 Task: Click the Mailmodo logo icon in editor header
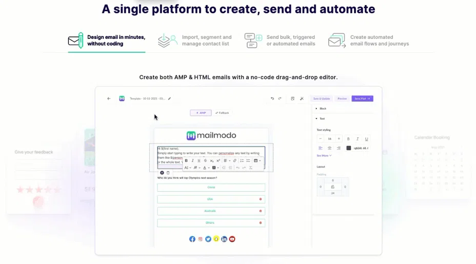pyautogui.click(x=122, y=98)
